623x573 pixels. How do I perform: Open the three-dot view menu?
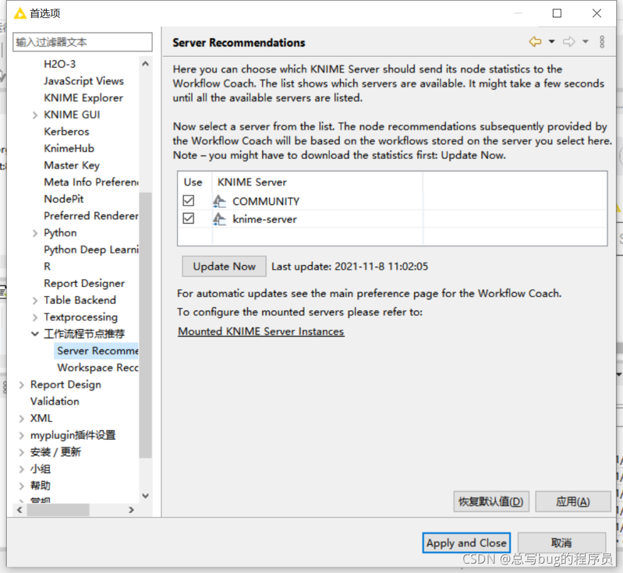coord(602,41)
